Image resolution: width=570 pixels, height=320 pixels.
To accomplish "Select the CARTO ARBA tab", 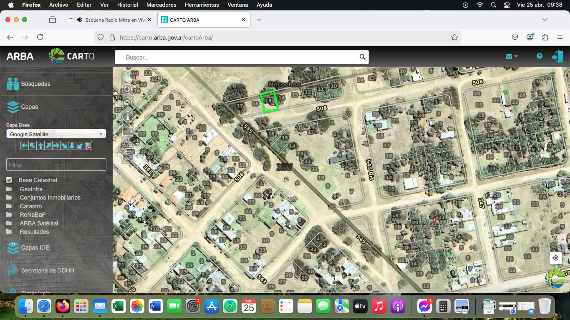I will (204, 20).
